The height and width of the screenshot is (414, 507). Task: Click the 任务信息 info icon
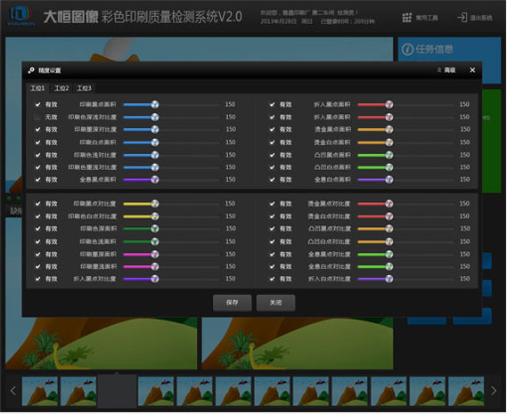[x=407, y=50]
